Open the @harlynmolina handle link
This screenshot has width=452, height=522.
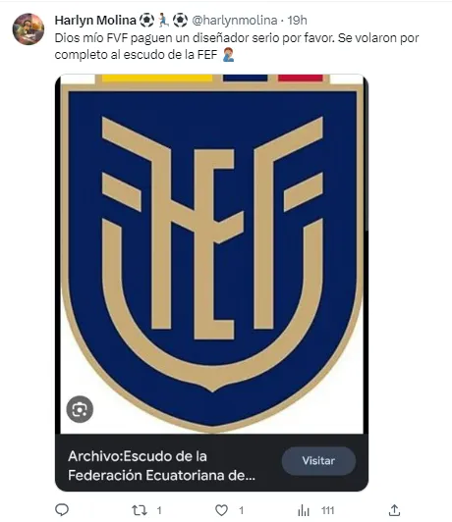click(235, 21)
